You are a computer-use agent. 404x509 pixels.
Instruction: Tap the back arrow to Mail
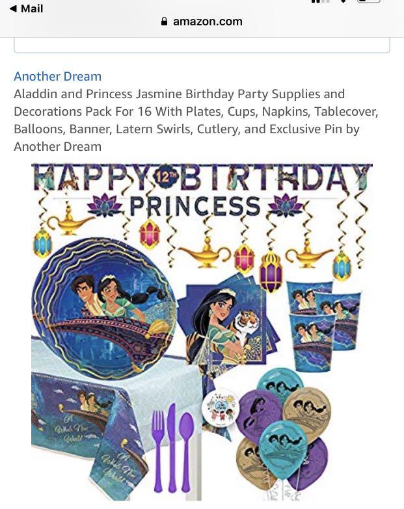13,8
